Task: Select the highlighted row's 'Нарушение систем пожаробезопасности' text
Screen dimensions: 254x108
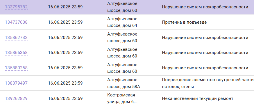Action: point(205,7)
